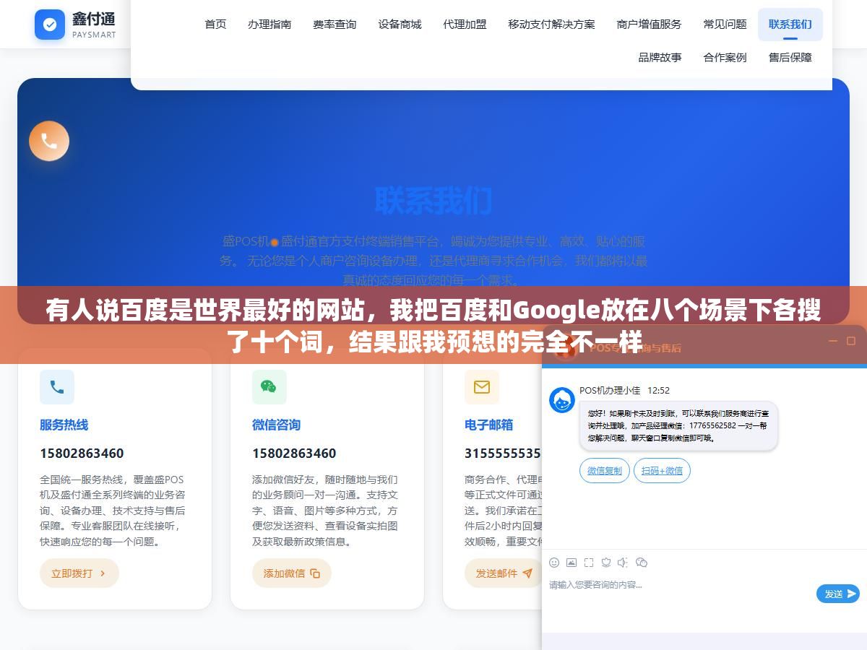
Task: Maximize the chat widget window
Action: pyautogui.click(x=850, y=341)
